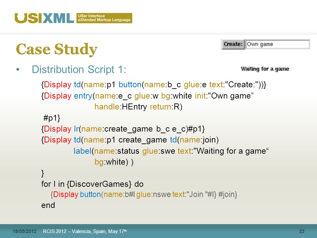Image resolution: width=317 pixels, height=238 pixels.
Task: Click the Own game entry field
Action: [277, 44]
